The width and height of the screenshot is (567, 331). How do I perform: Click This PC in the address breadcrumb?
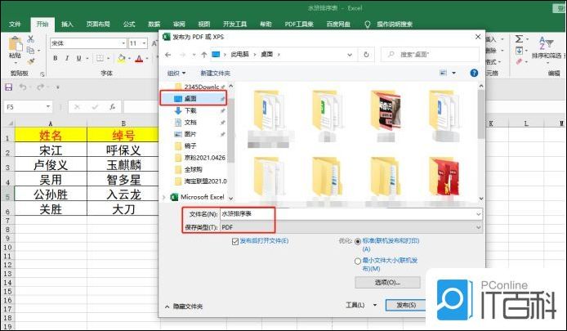pos(239,55)
